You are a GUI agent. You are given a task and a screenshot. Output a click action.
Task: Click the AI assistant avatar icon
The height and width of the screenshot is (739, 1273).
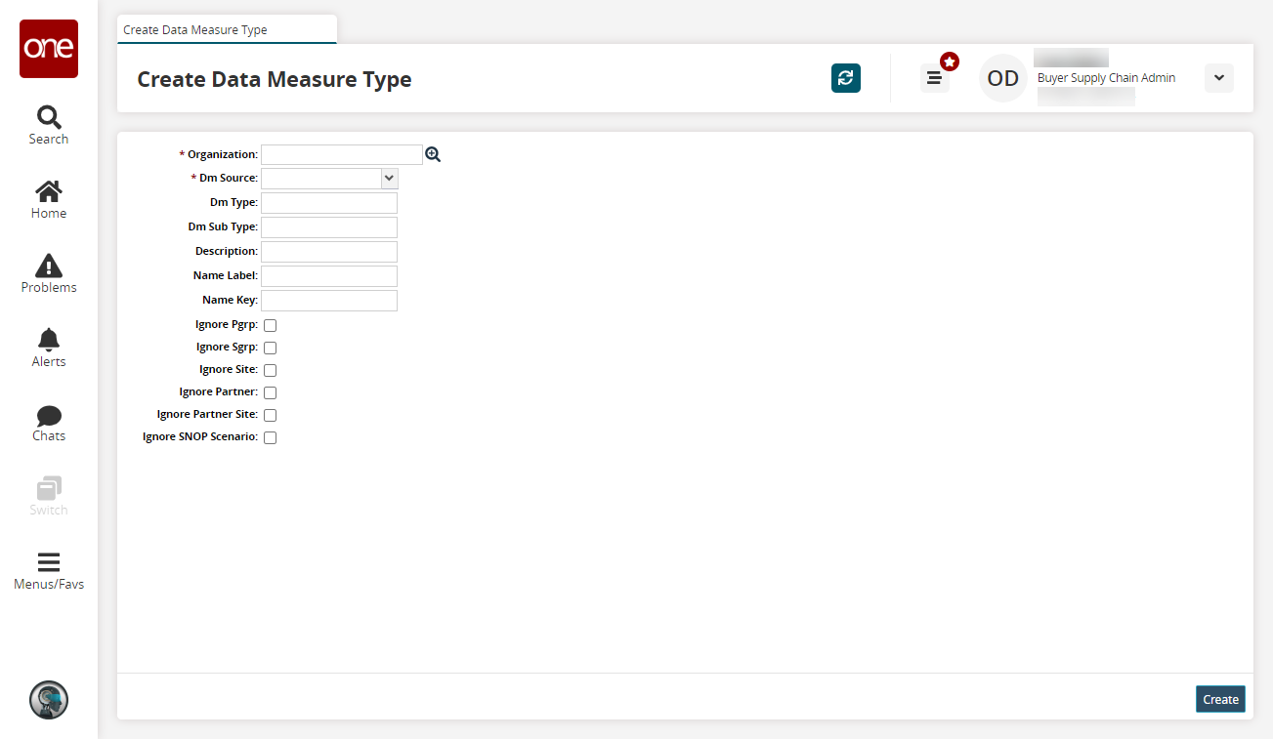[49, 700]
